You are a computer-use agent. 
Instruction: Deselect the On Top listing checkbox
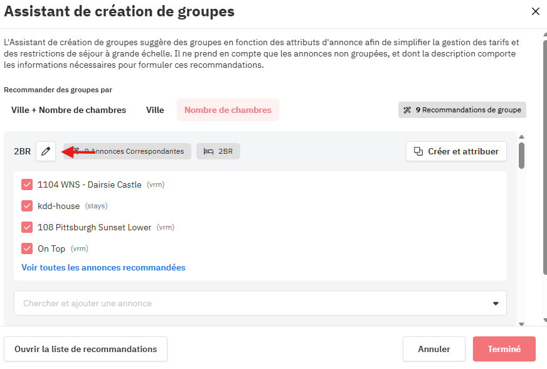coord(27,249)
